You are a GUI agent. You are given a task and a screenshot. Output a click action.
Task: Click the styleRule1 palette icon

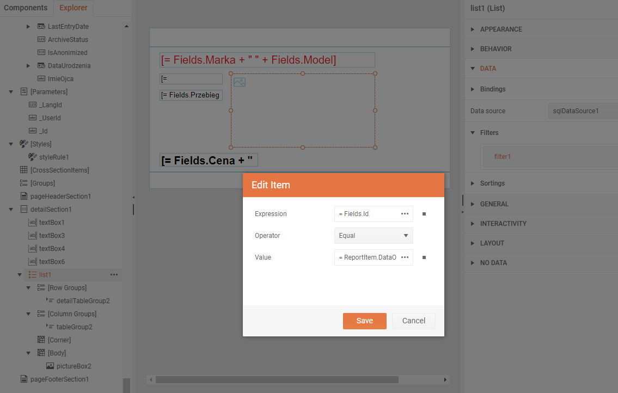click(x=32, y=157)
